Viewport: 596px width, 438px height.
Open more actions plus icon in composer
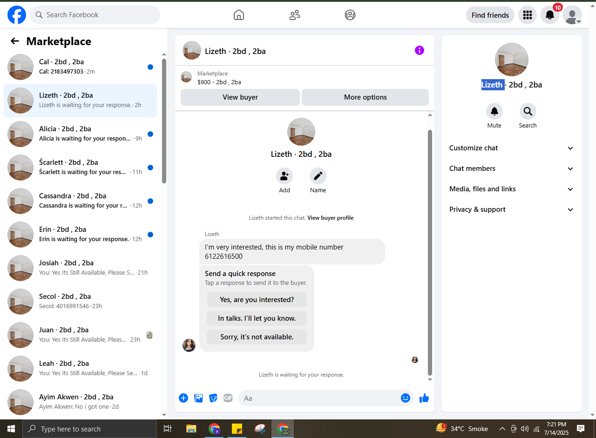pos(183,398)
